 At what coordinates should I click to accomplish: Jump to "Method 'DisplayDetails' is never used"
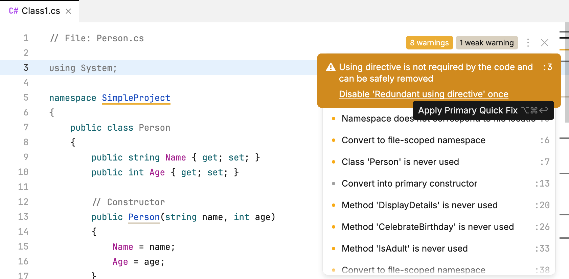pyautogui.click(x=419, y=205)
